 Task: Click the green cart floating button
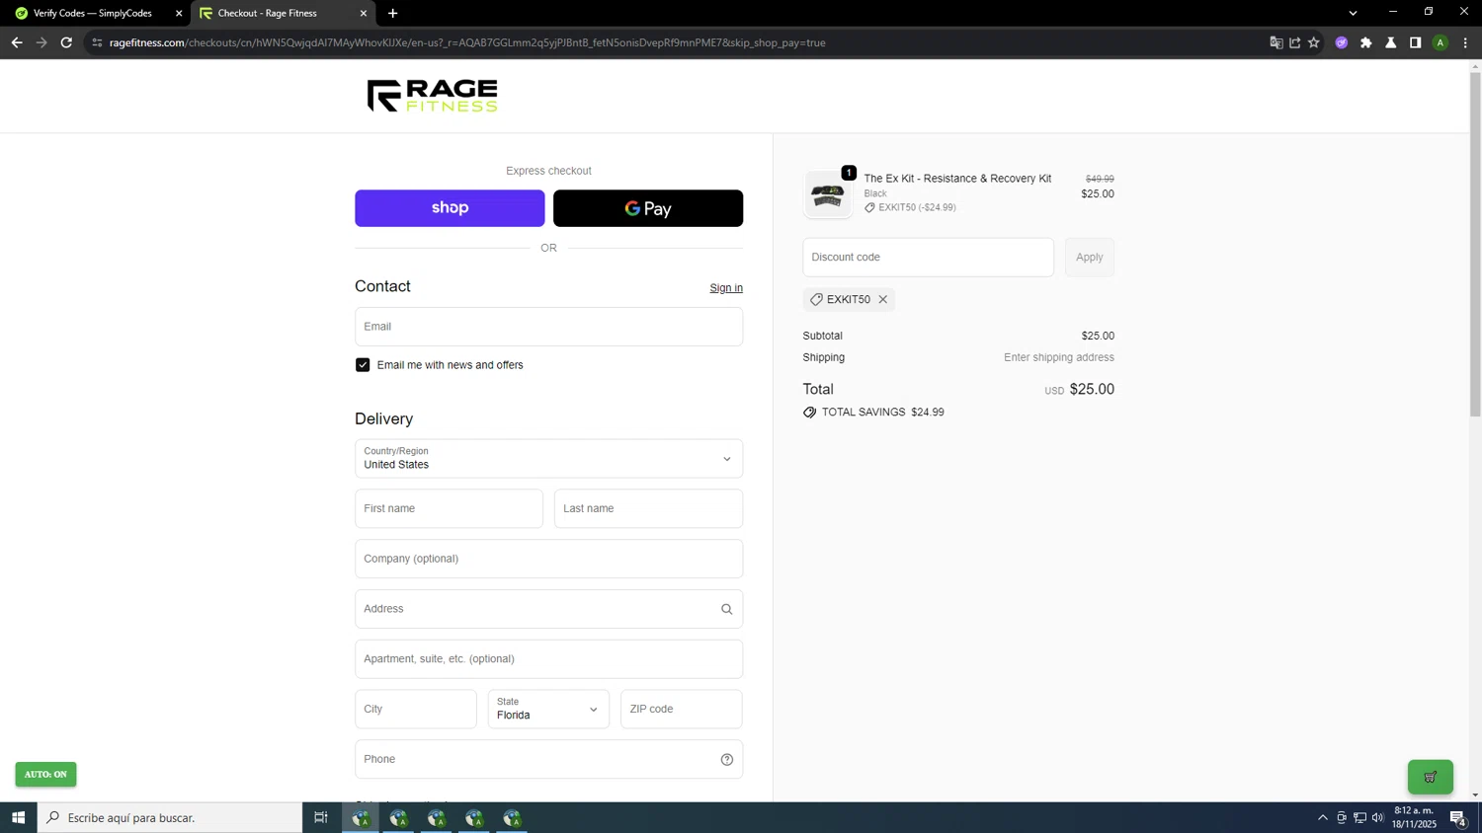pyautogui.click(x=1430, y=777)
